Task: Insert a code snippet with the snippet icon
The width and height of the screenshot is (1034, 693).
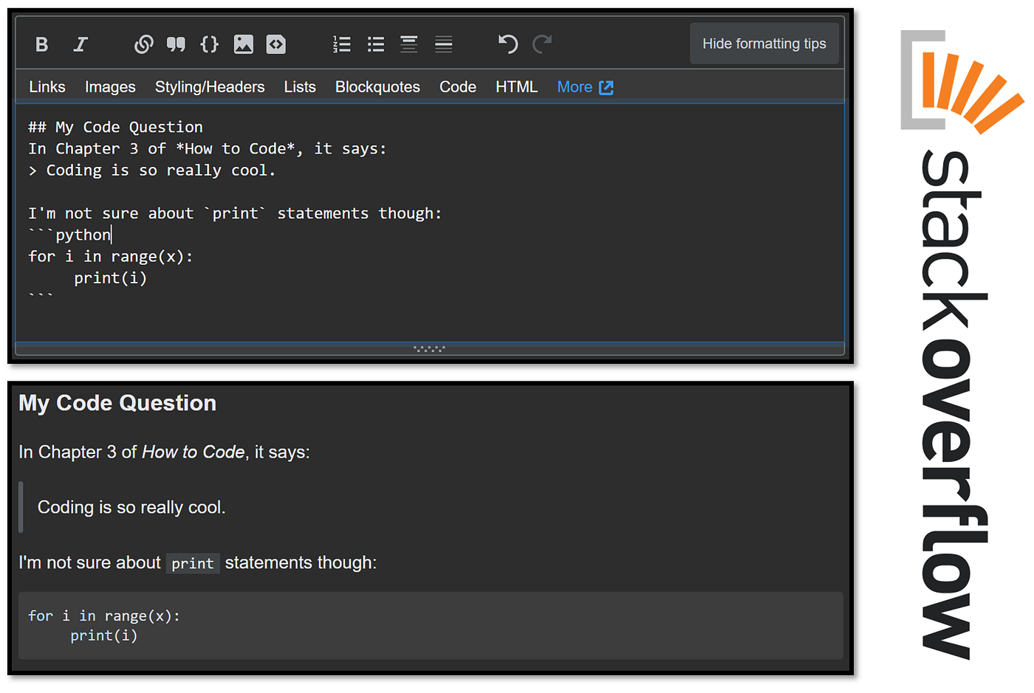Action: point(275,44)
